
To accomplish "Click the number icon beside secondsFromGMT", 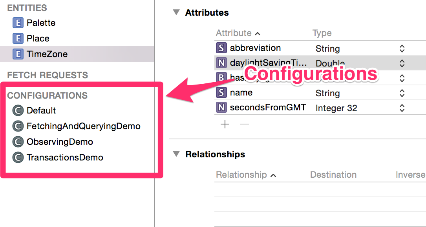I will click(221, 108).
